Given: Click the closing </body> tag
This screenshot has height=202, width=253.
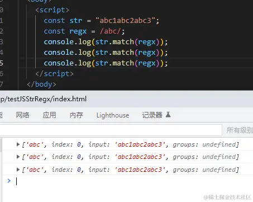Looking at the screenshot, I should [41, 84].
